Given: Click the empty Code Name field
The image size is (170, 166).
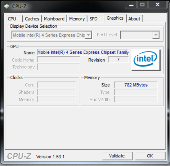Looking at the screenshot, I should pos(59,59).
